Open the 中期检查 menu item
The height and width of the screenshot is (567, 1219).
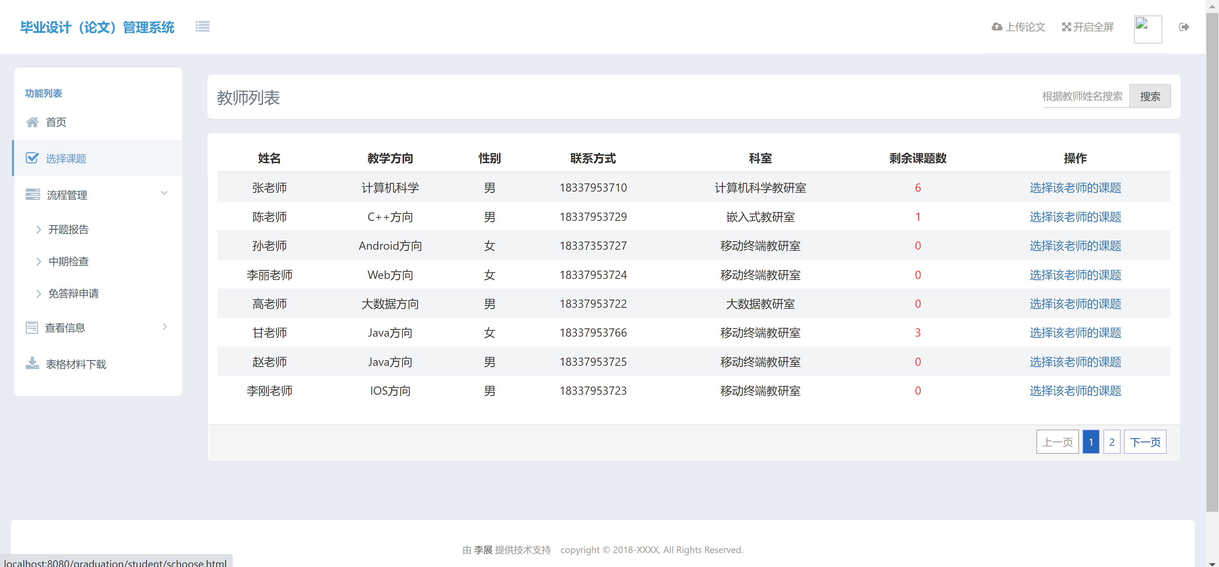point(69,261)
